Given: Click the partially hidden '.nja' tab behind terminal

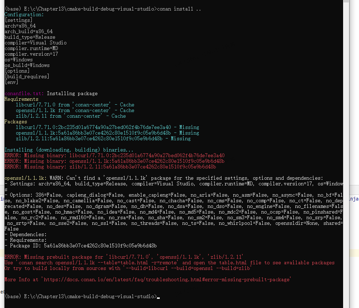Looking at the screenshot, I should (354, 199).
